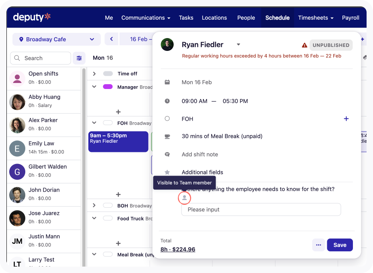The image size is (373, 273).
Task: Click the shift note speech bubble icon
Action: click(167, 154)
